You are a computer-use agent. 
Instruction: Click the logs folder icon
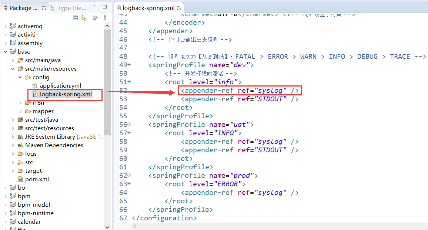point(20,154)
